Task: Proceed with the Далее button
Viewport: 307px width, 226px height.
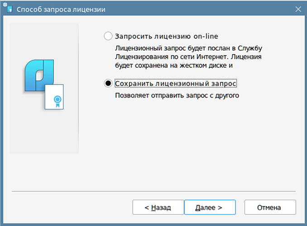Action: (210, 207)
